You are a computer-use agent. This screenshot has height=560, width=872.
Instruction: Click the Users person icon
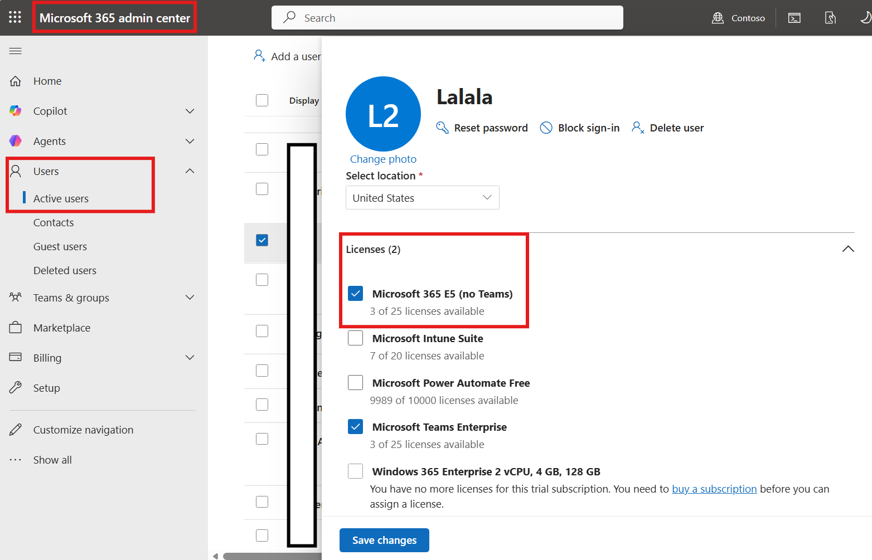pos(16,171)
